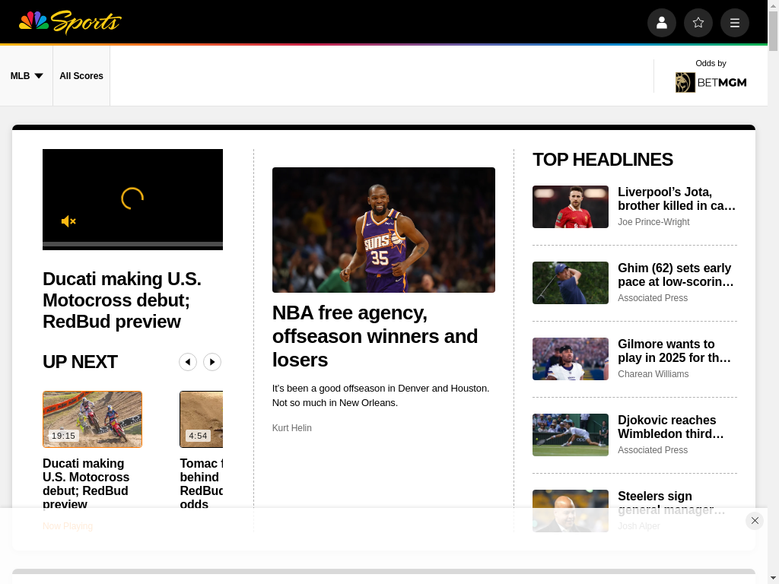The width and height of the screenshot is (779, 584).
Task: Open Ducati Motocross 19:15 video thumbnail
Action: tap(92, 419)
